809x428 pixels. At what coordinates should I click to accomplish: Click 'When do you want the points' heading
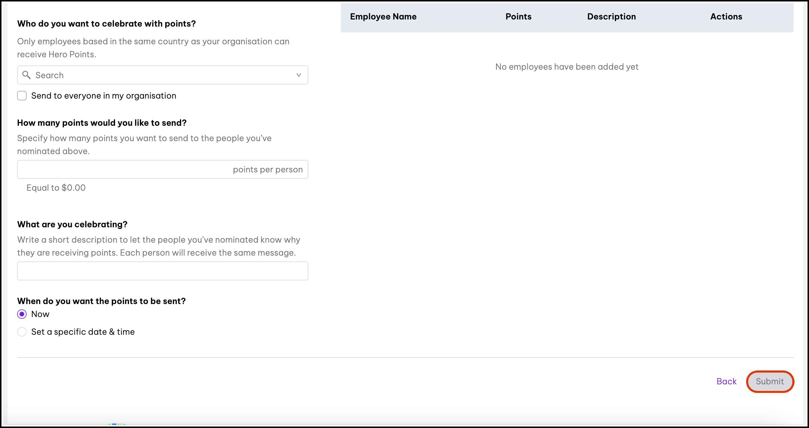click(x=101, y=301)
